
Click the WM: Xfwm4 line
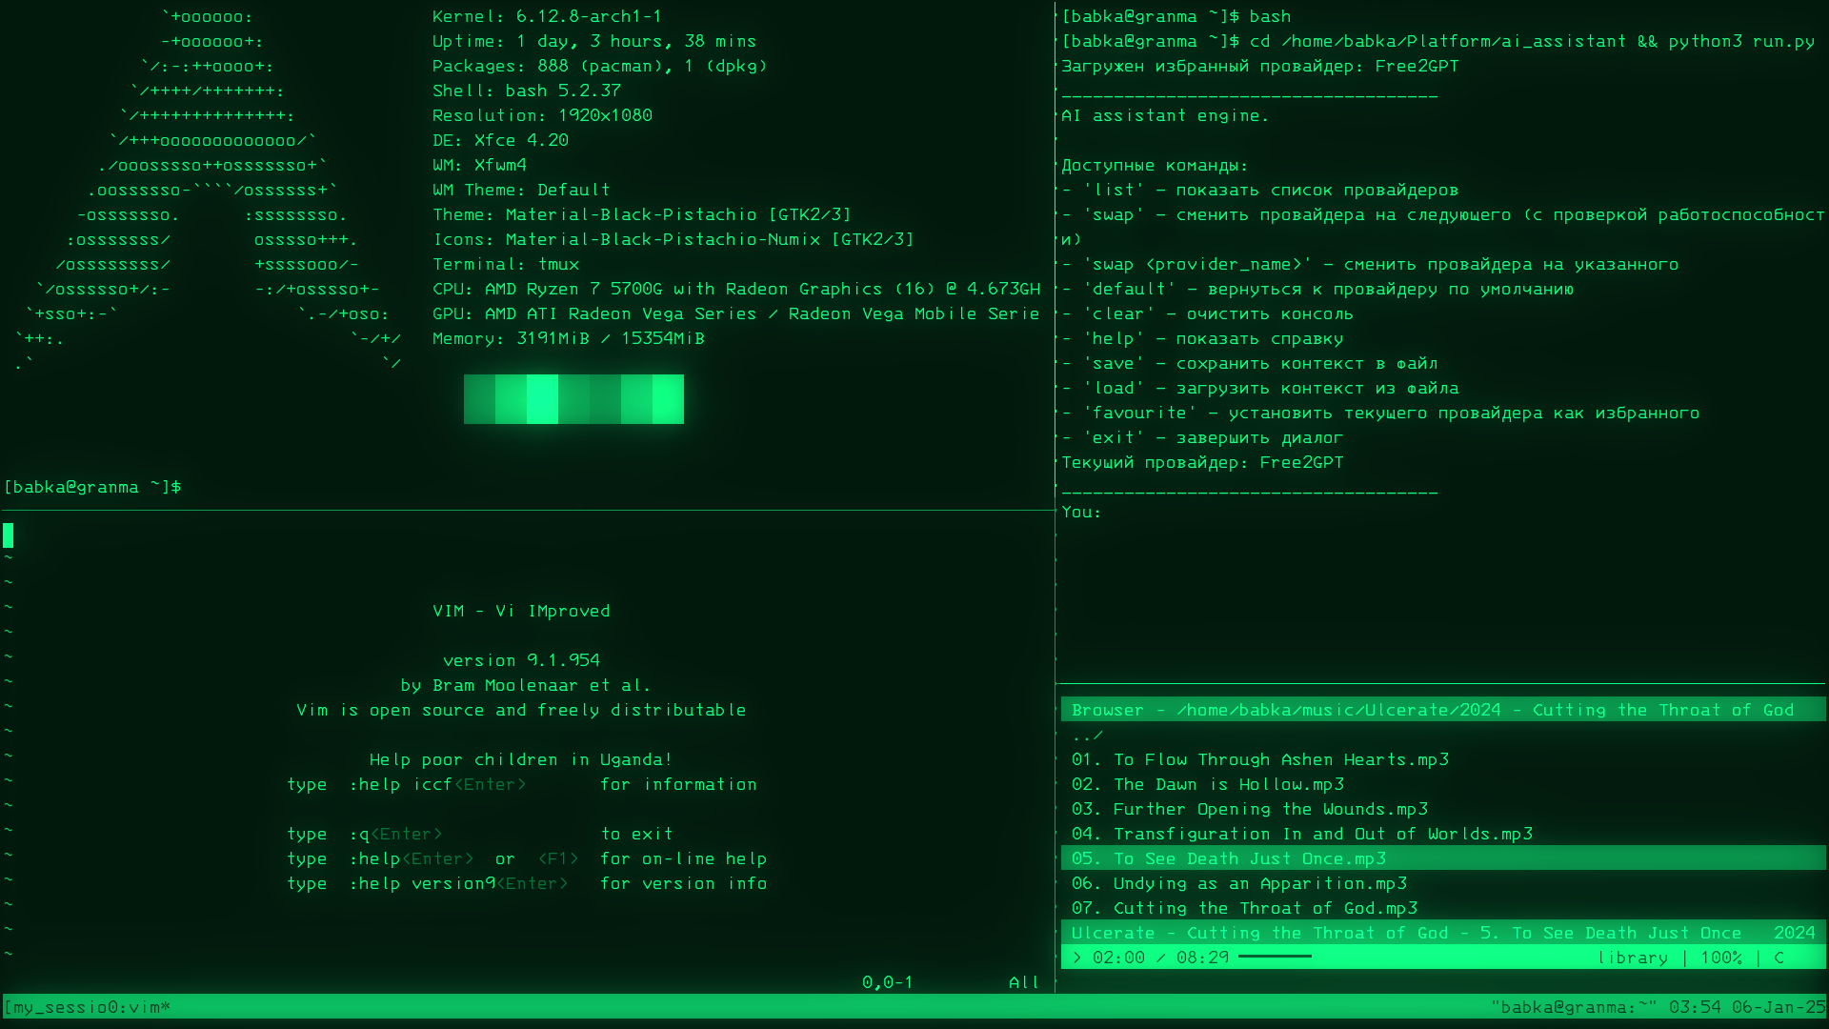click(479, 165)
